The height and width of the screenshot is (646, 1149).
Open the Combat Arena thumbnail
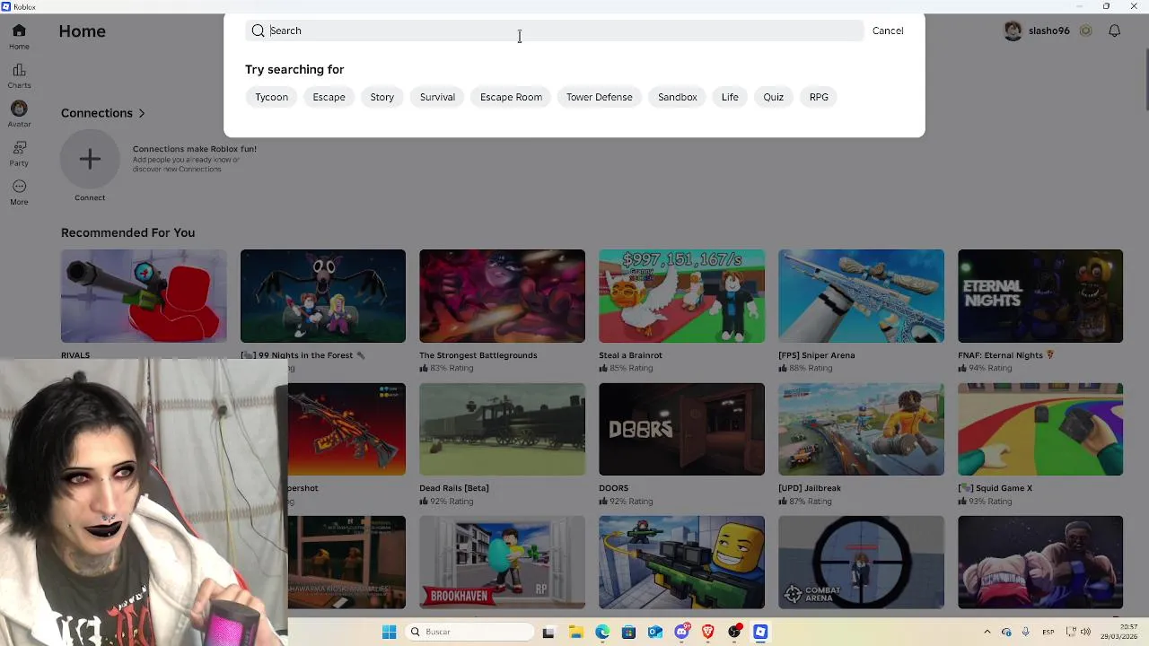click(x=861, y=563)
